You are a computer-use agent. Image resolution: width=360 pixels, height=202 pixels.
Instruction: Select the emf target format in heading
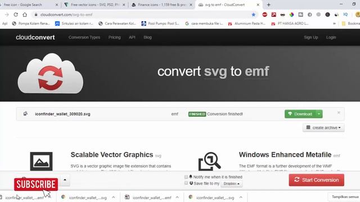(x=256, y=71)
